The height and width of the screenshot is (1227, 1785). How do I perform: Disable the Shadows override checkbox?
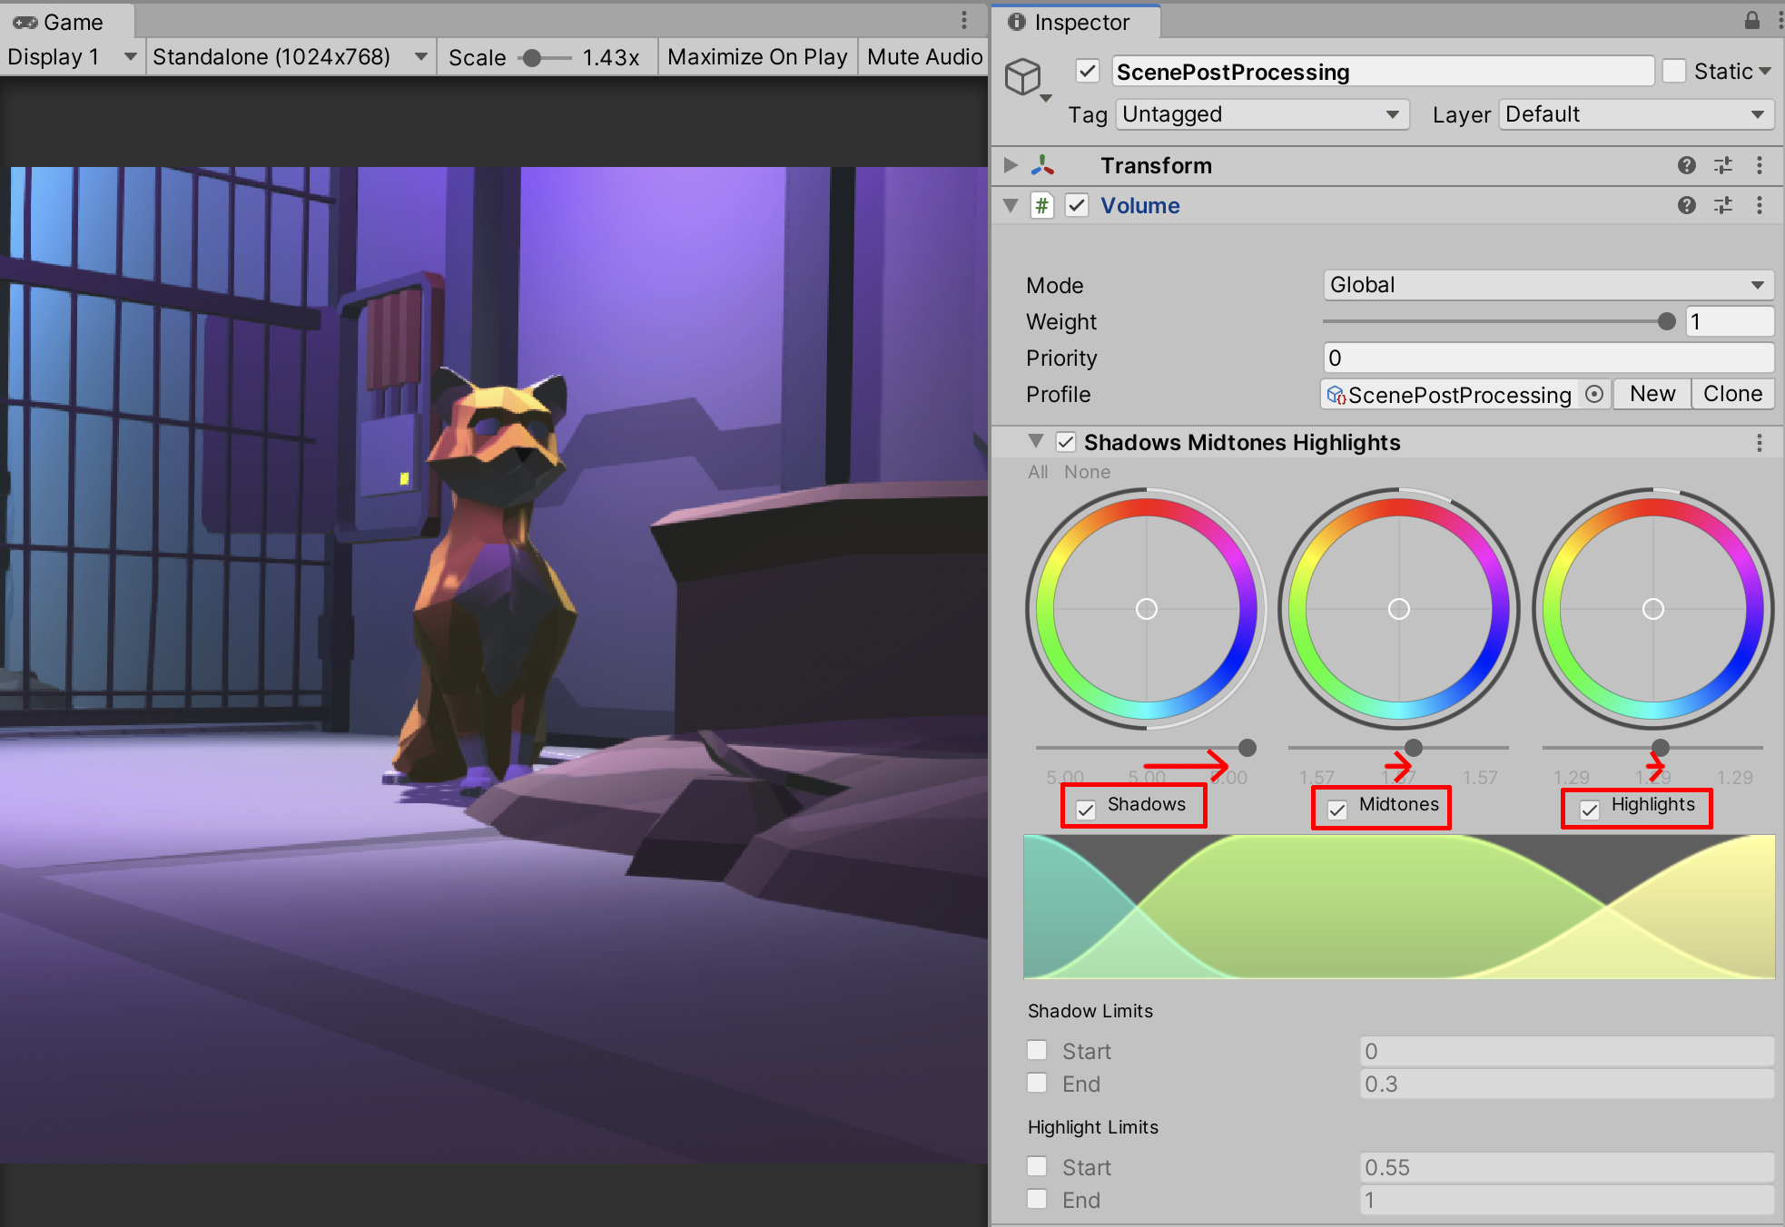click(1085, 809)
